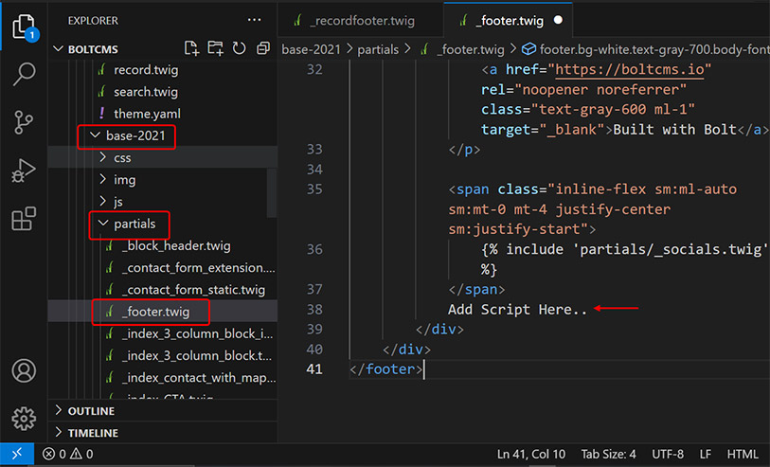The height and width of the screenshot is (467, 770).
Task: Close the unsaved _footer.twig tab dot
Action: point(558,20)
